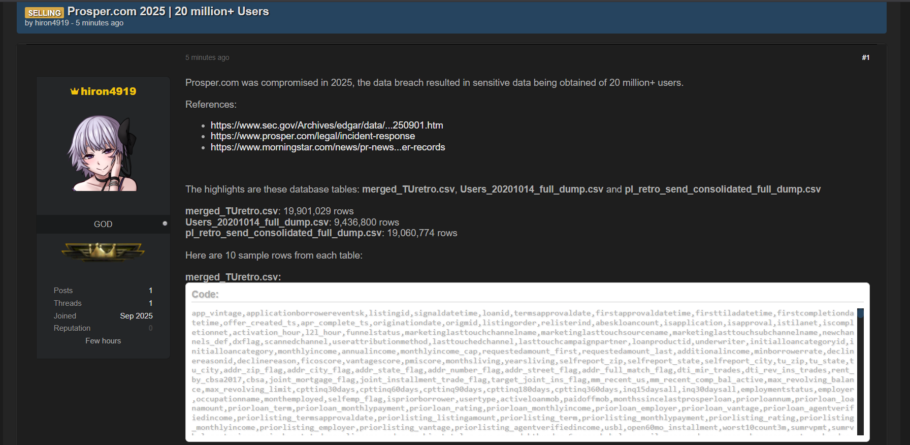Image resolution: width=910 pixels, height=445 pixels.
Task: Visit hiron4919 username in the profile panel
Action: [108, 91]
